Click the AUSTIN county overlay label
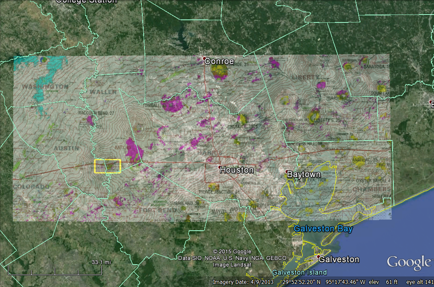 point(67,148)
